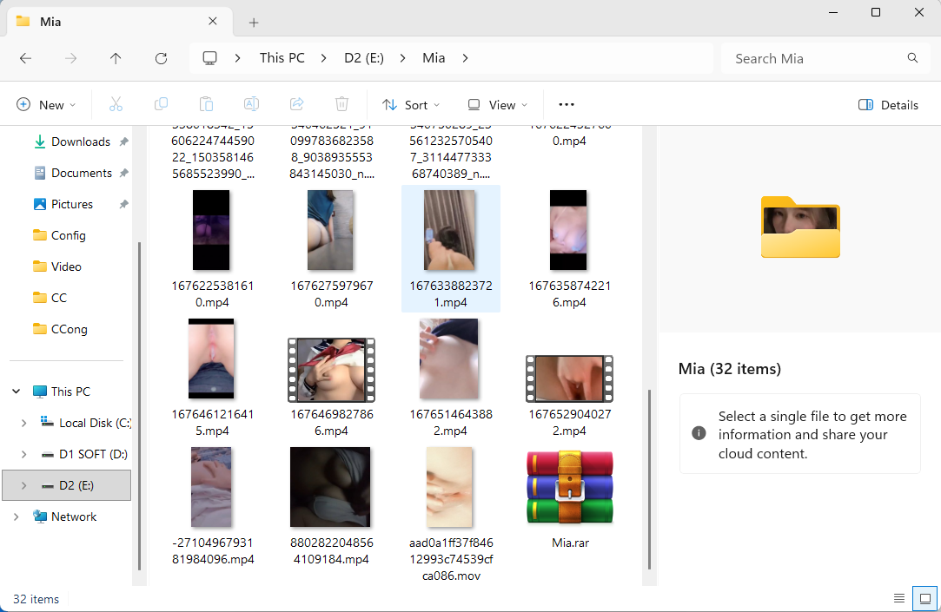Image resolution: width=941 pixels, height=612 pixels.
Task: Switch to large thumbnails view layout
Action: (x=924, y=599)
